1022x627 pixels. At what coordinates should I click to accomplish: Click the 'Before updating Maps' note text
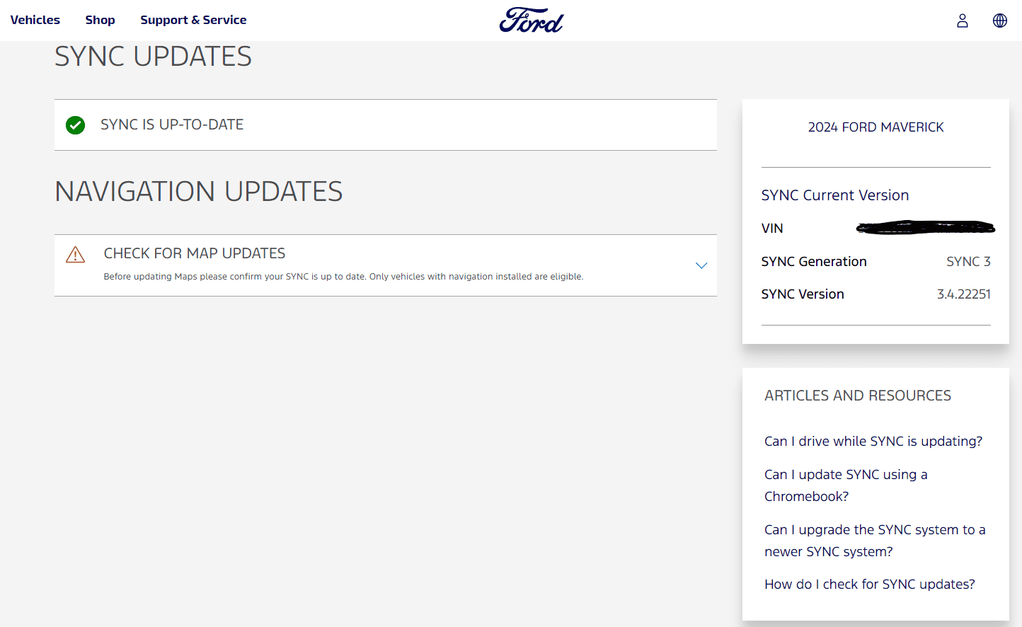pyautogui.click(x=343, y=277)
